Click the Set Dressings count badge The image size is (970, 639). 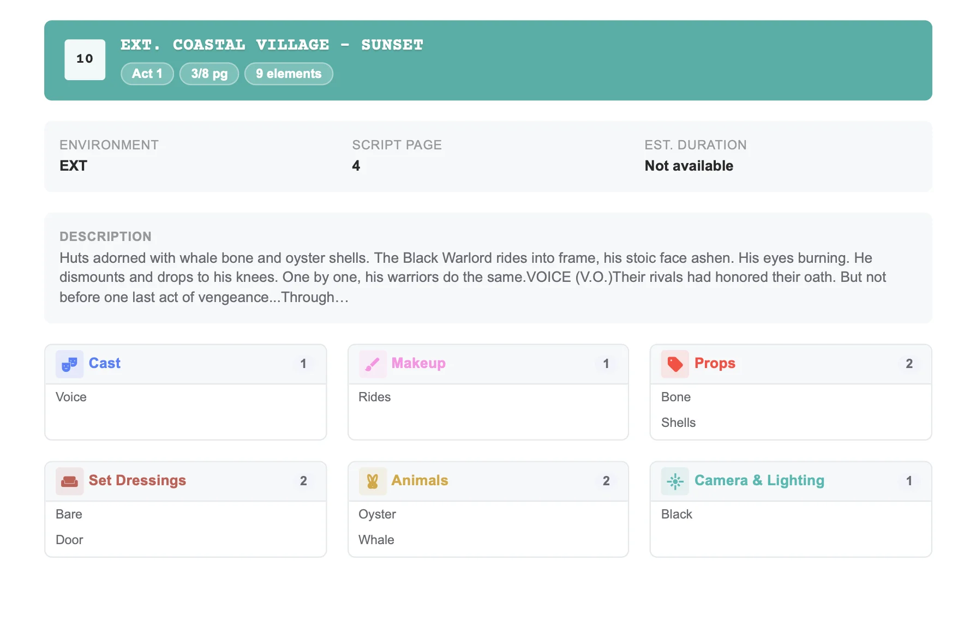(303, 481)
